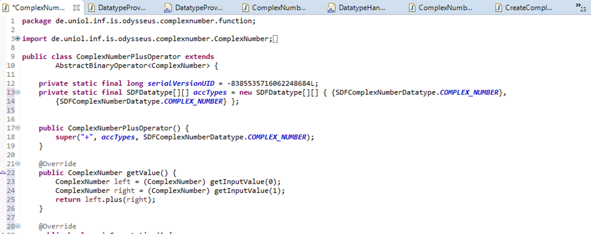Click line number 18 in the gutter
The width and height of the screenshot is (591, 234).
pos(11,137)
